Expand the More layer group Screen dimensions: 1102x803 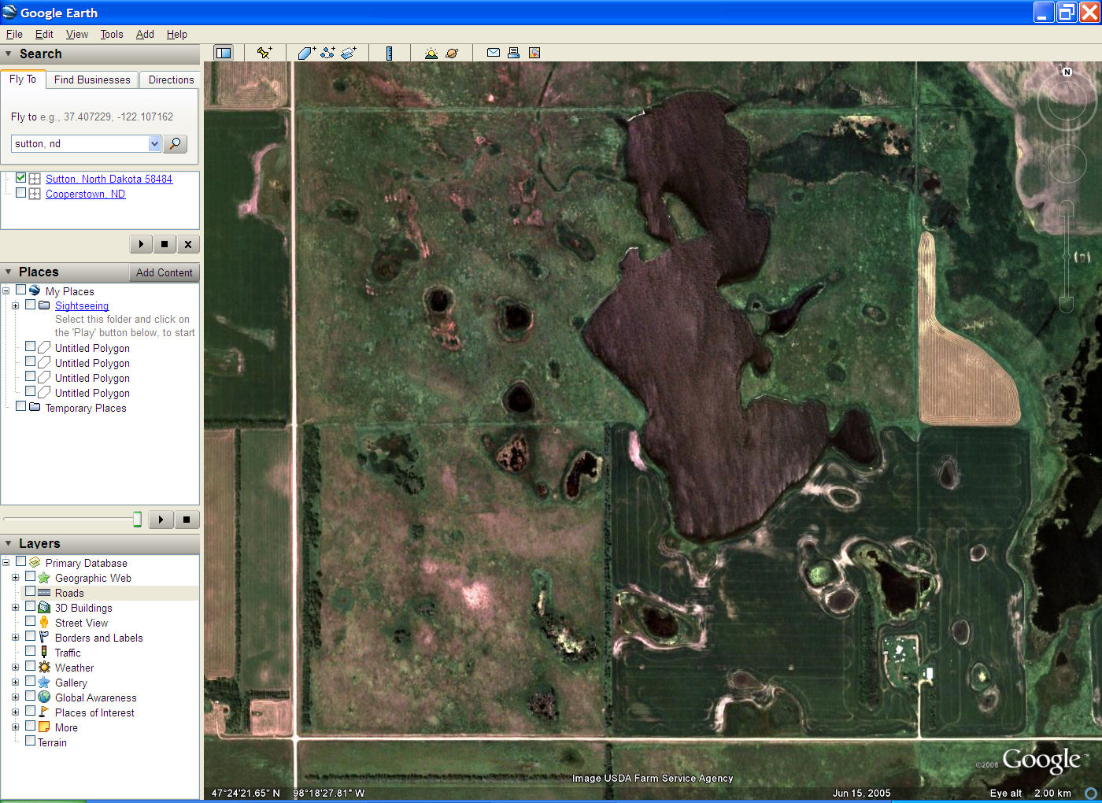tap(15, 727)
